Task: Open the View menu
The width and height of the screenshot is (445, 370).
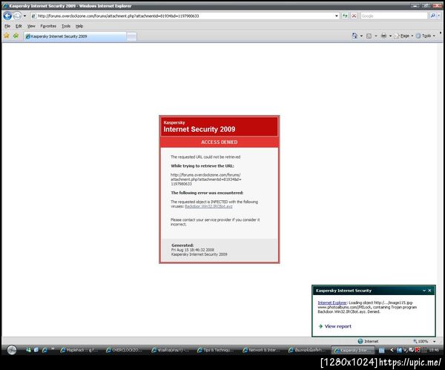Action: (x=31, y=26)
